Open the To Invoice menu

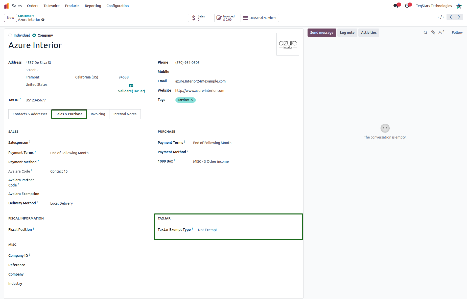pos(52,6)
